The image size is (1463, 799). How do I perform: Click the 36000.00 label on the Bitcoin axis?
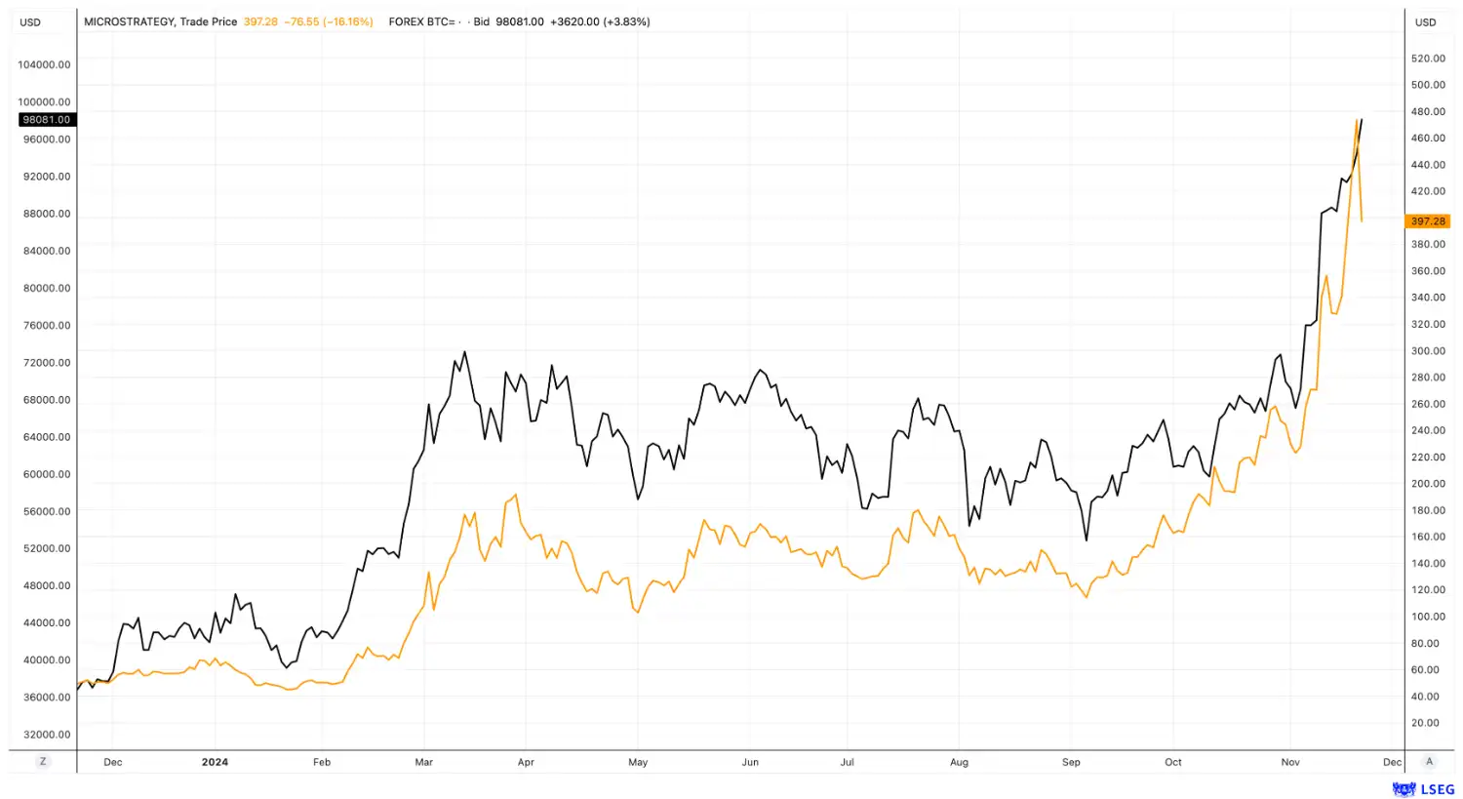[47, 698]
